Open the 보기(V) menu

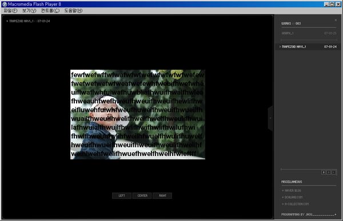pyautogui.click(x=29, y=10)
